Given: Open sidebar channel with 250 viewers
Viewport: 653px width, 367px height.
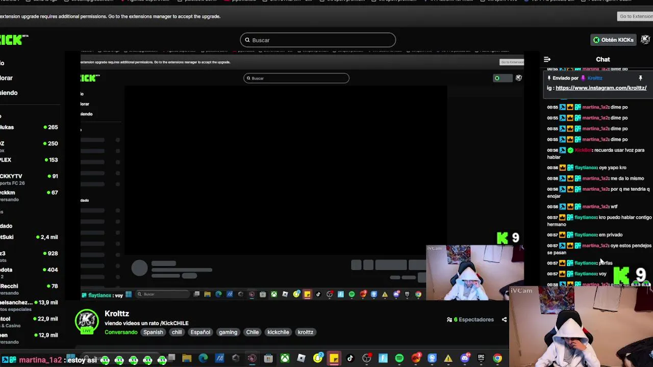Looking at the screenshot, I should (x=30, y=146).
